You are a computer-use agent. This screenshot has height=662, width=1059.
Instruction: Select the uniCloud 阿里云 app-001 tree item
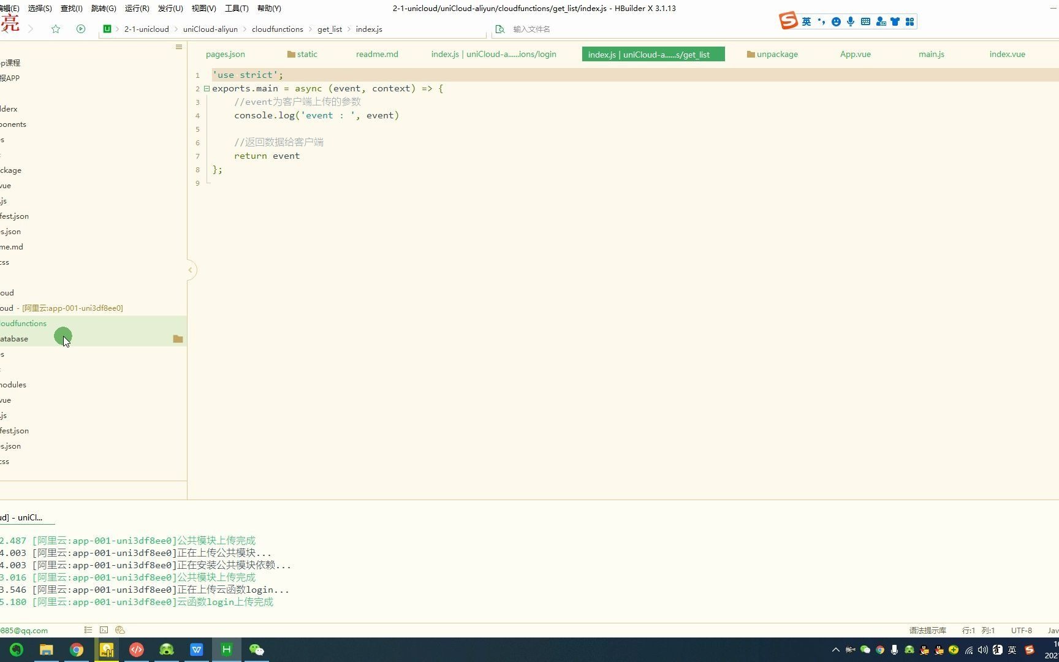93,308
